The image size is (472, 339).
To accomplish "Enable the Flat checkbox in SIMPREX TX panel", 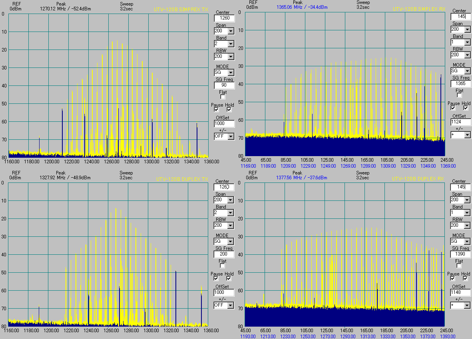I will pyautogui.click(x=223, y=97).
